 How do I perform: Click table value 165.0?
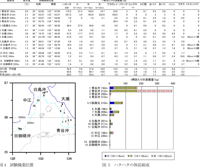[x=91, y=15]
